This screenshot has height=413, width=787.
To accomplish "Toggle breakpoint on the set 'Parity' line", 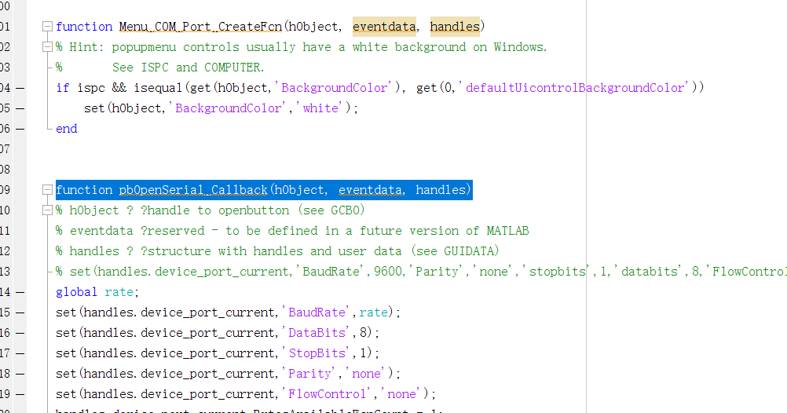I will 20,374.
